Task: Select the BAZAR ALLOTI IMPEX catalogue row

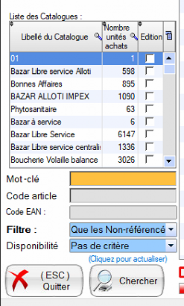Action: (x=86, y=96)
